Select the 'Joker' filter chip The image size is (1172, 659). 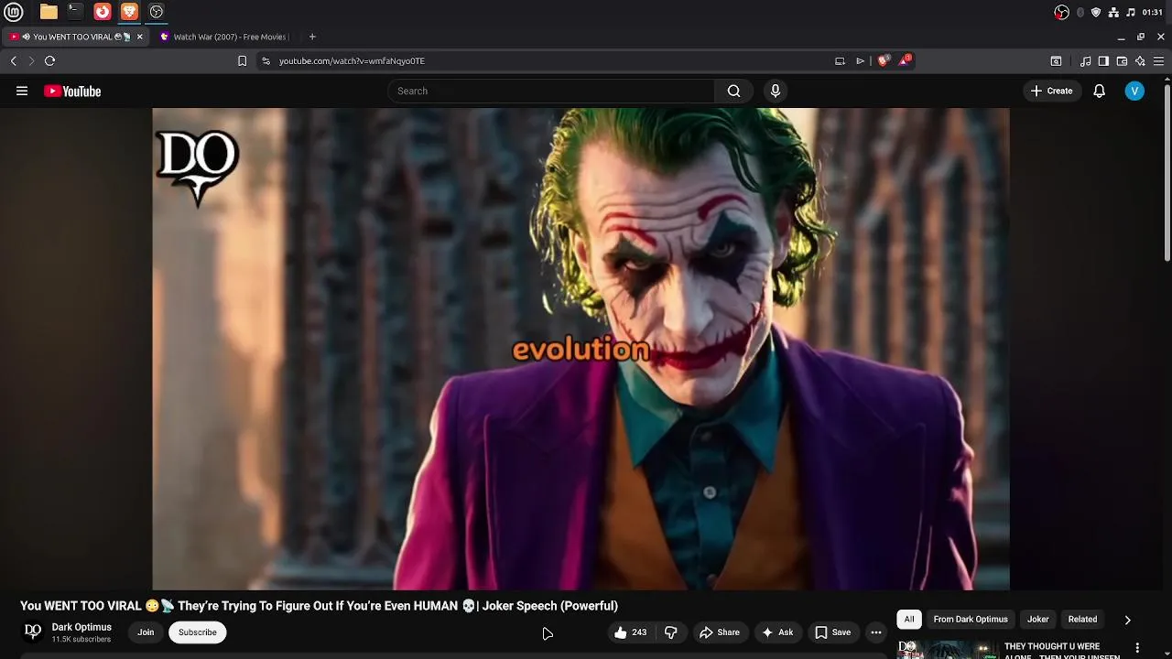1037,620
